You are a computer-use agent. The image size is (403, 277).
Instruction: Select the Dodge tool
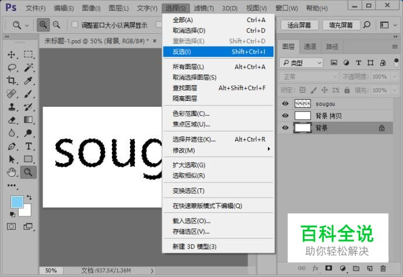click(x=29, y=133)
